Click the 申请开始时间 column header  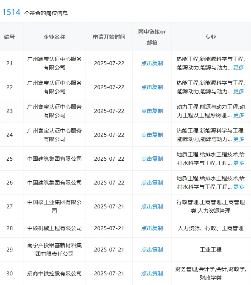pos(109,37)
